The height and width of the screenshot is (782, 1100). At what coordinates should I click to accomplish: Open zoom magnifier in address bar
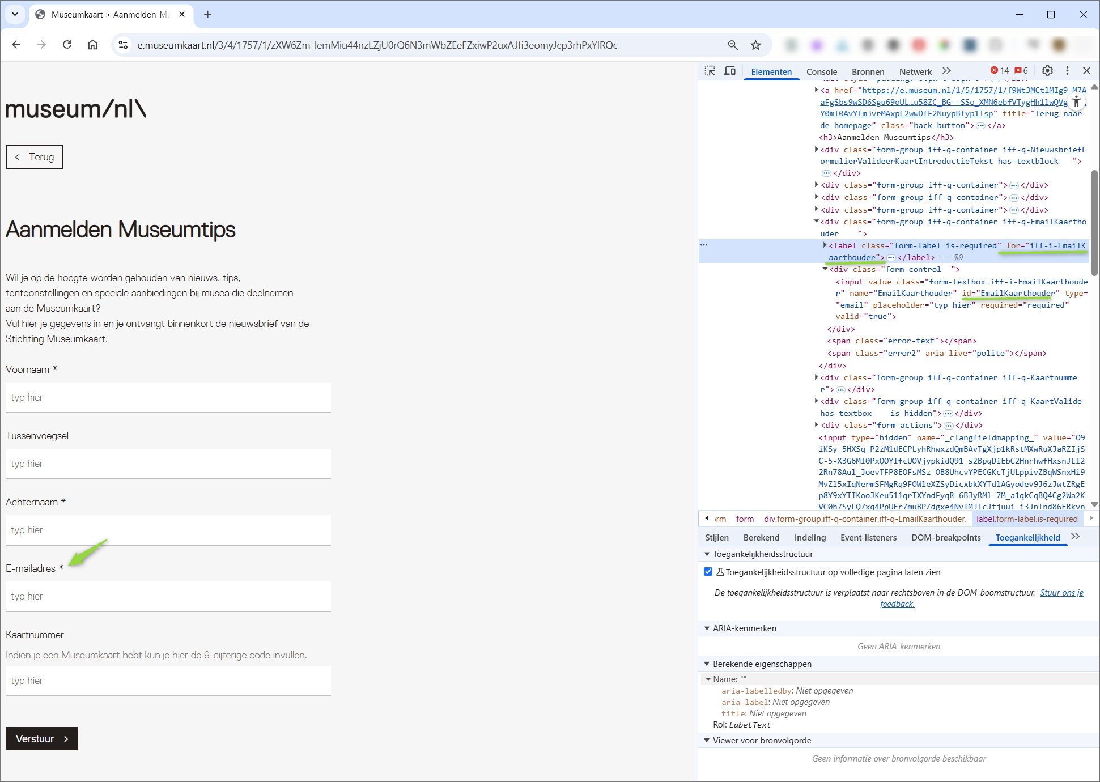click(733, 45)
